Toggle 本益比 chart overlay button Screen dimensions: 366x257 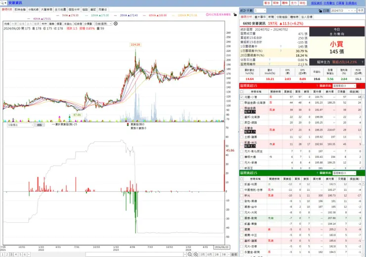(x=68, y=24)
